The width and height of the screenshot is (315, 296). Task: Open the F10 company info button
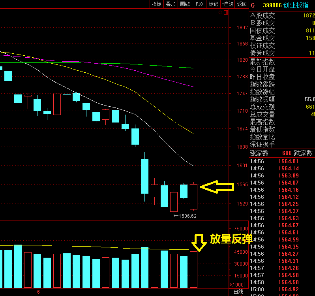click(199, 4)
